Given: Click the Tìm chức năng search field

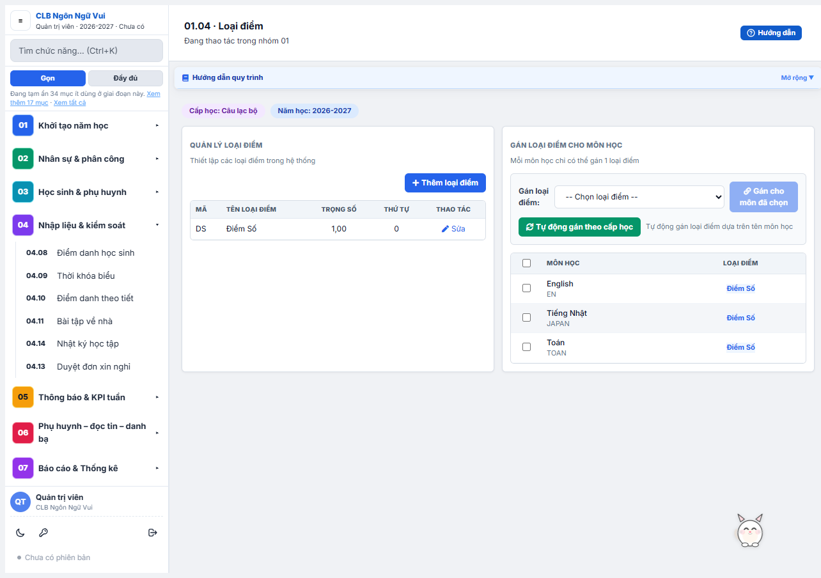Looking at the screenshot, I should point(86,51).
